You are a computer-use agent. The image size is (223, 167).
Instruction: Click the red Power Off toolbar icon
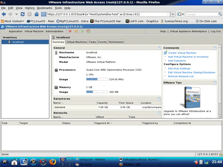point(70,31)
